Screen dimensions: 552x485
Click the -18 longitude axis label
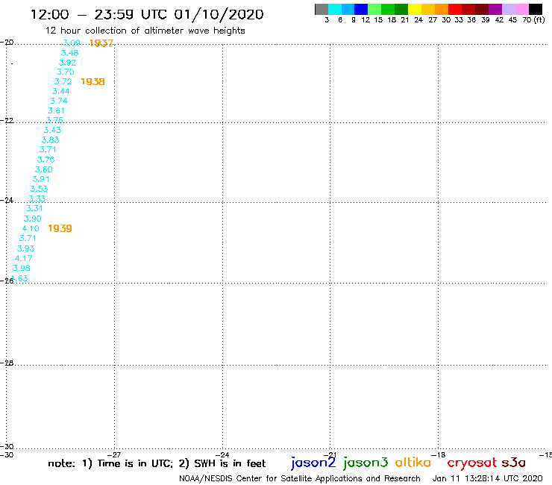pyautogui.click(x=439, y=454)
